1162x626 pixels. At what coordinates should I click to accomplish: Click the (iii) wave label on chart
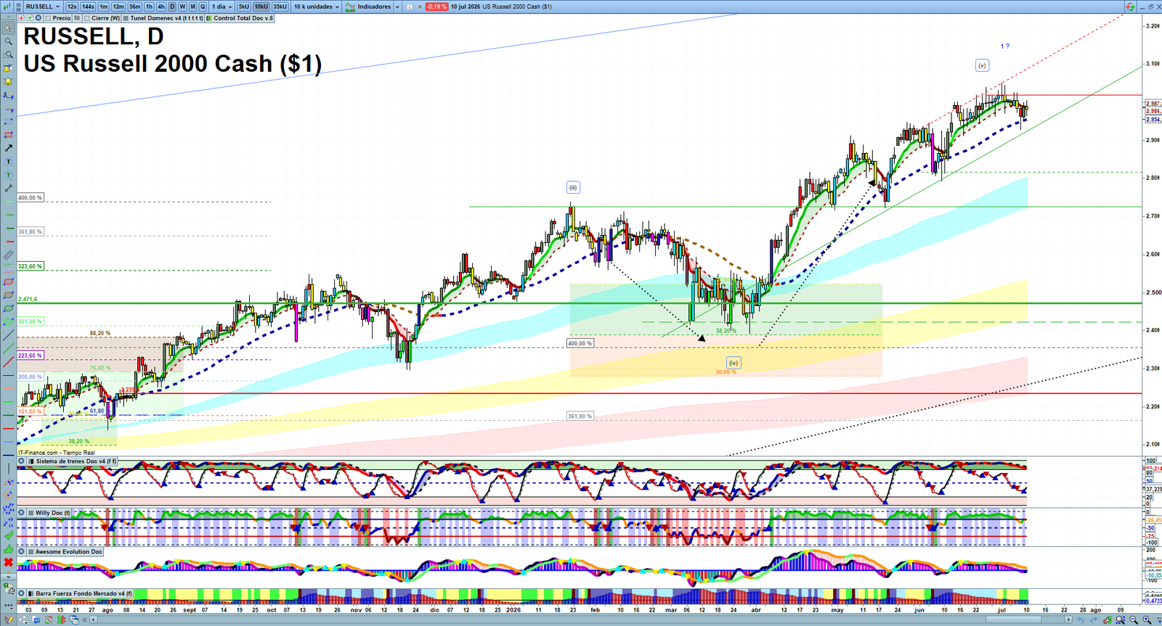(573, 188)
